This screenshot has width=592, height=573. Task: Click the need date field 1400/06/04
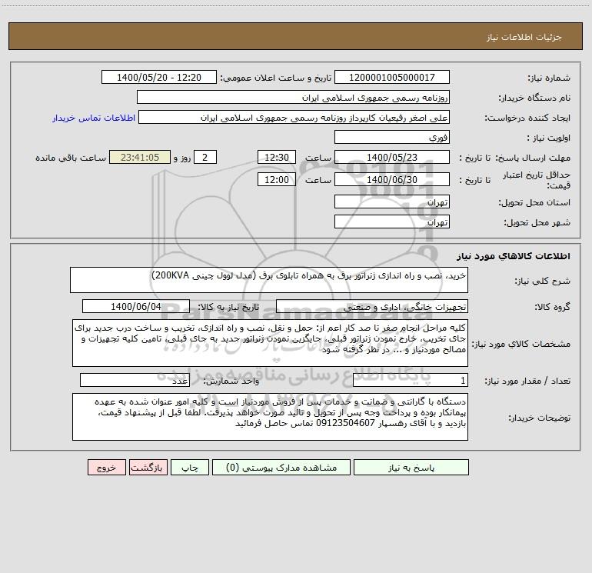tap(136, 306)
